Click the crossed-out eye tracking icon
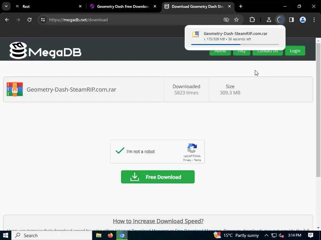321x240 pixels. pos(226,20)
